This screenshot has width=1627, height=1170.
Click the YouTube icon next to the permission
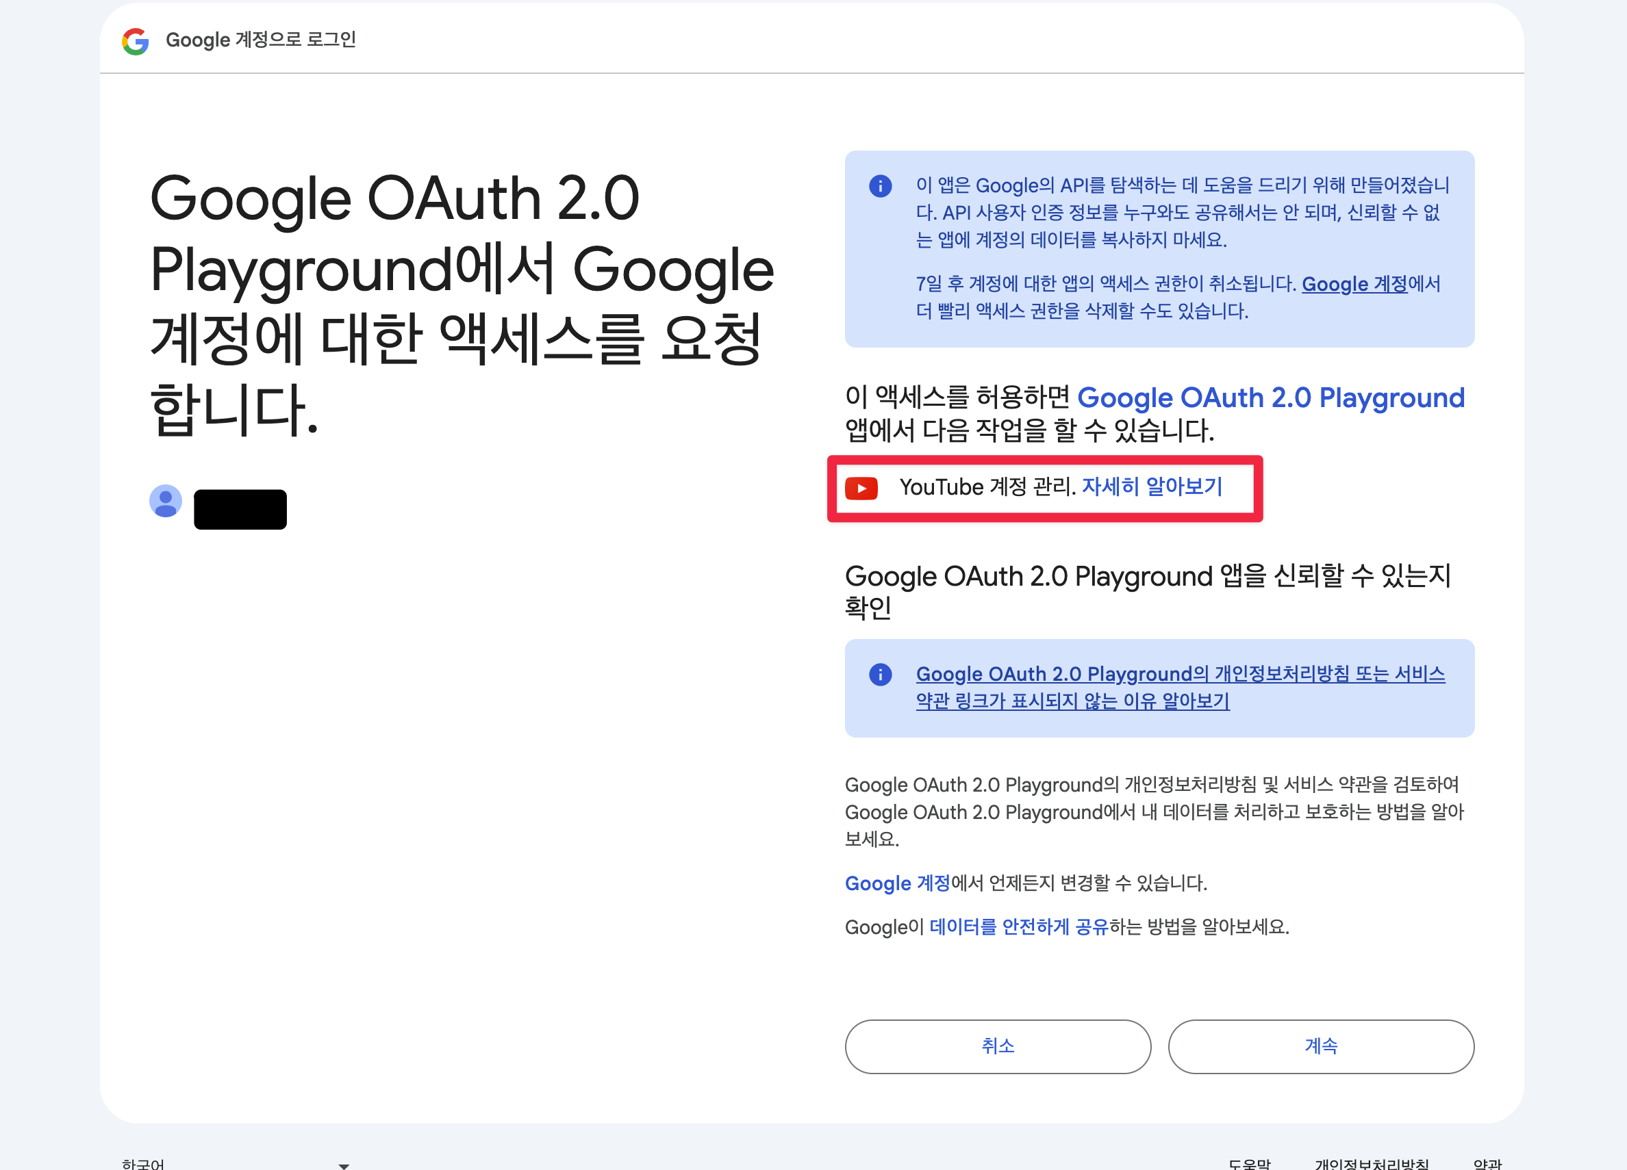click(x=861, y=489)
